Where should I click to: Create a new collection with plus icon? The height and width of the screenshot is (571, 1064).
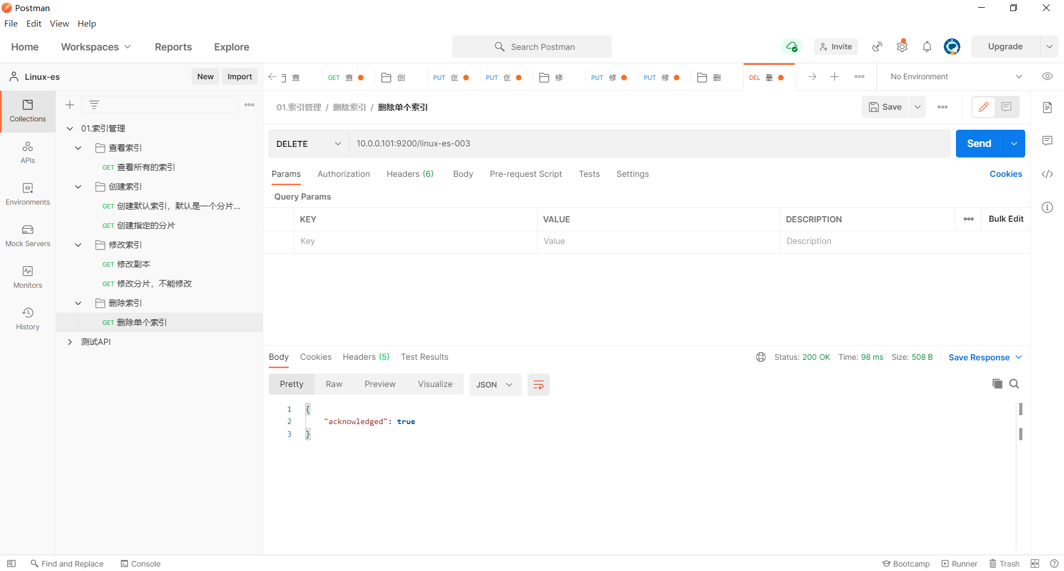[70, 105]
